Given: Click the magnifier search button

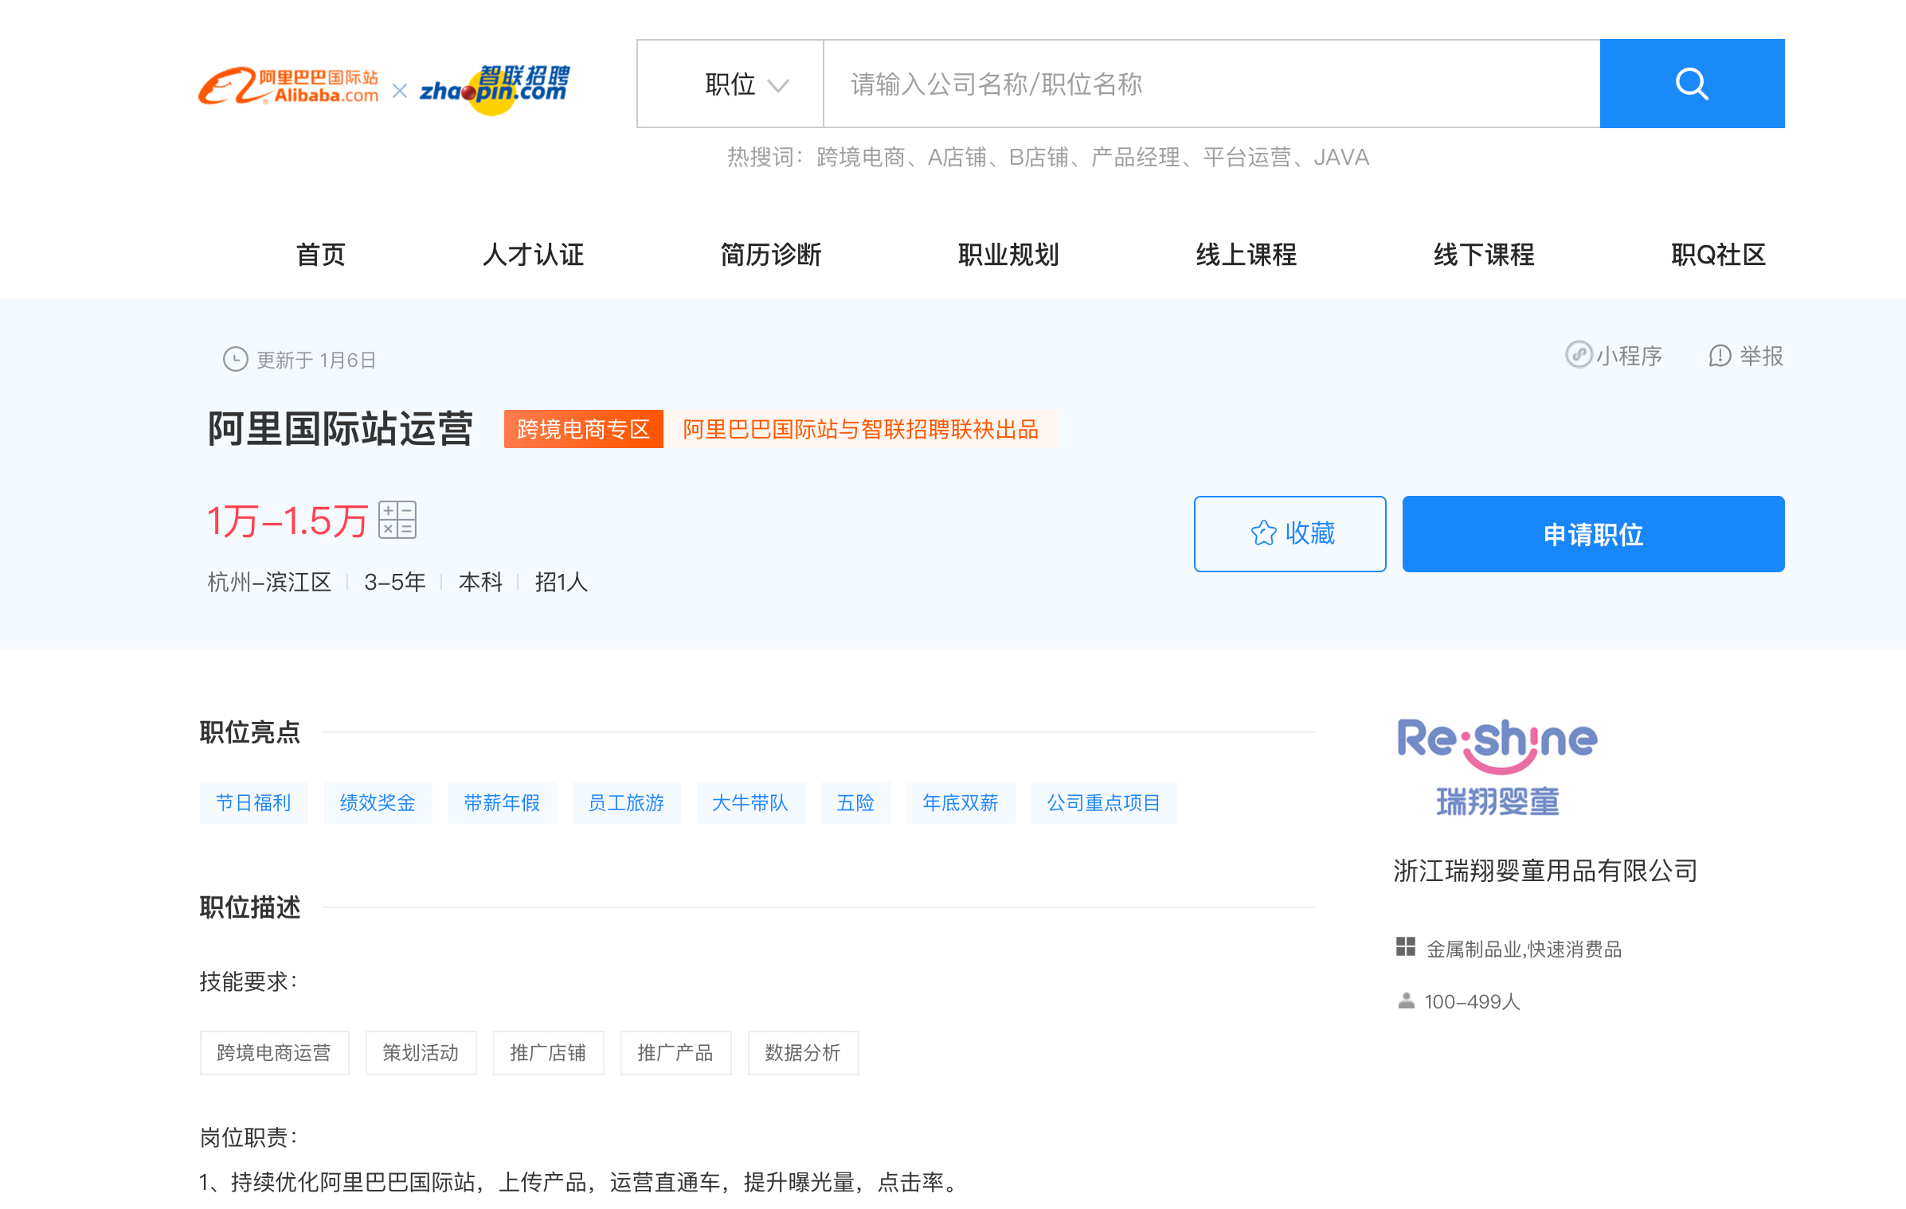Looking at the screenshot, I should 1691,84.
